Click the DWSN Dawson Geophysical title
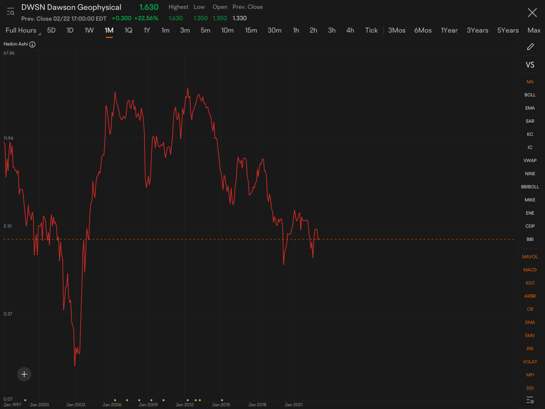 [x=71, y=7]
